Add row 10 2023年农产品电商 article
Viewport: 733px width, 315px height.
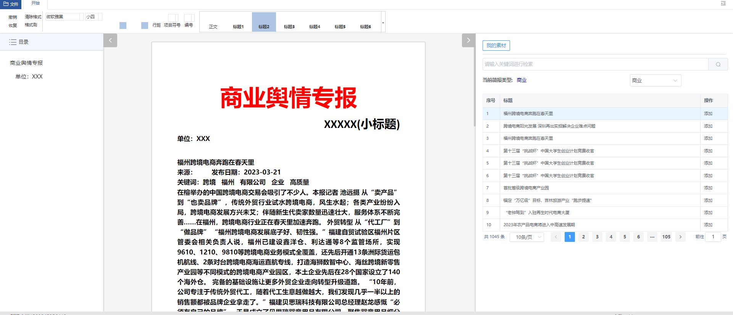pos(708,225)
